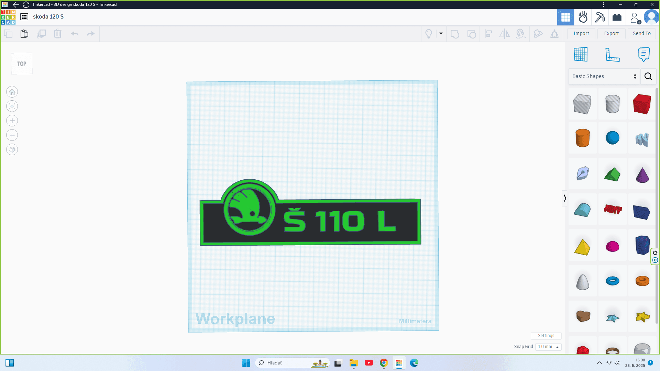Viewport: 660px width, 371px height.
Task: Expand the Snap Grid 1.0 mm selector
Action: tap(548, 347)
